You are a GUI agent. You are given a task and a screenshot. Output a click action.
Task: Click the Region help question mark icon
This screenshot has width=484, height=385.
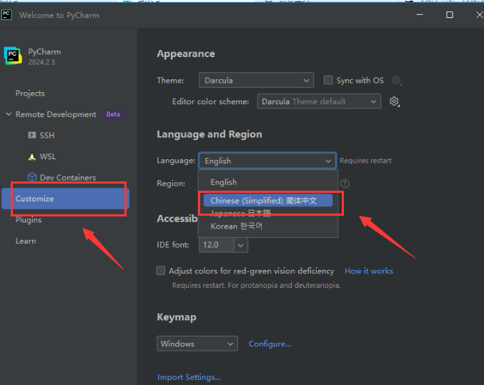(345, 184)
